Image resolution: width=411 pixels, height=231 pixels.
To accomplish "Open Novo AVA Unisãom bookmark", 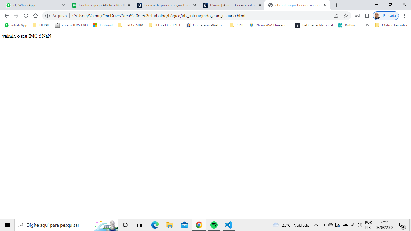I will coord(270,25).
